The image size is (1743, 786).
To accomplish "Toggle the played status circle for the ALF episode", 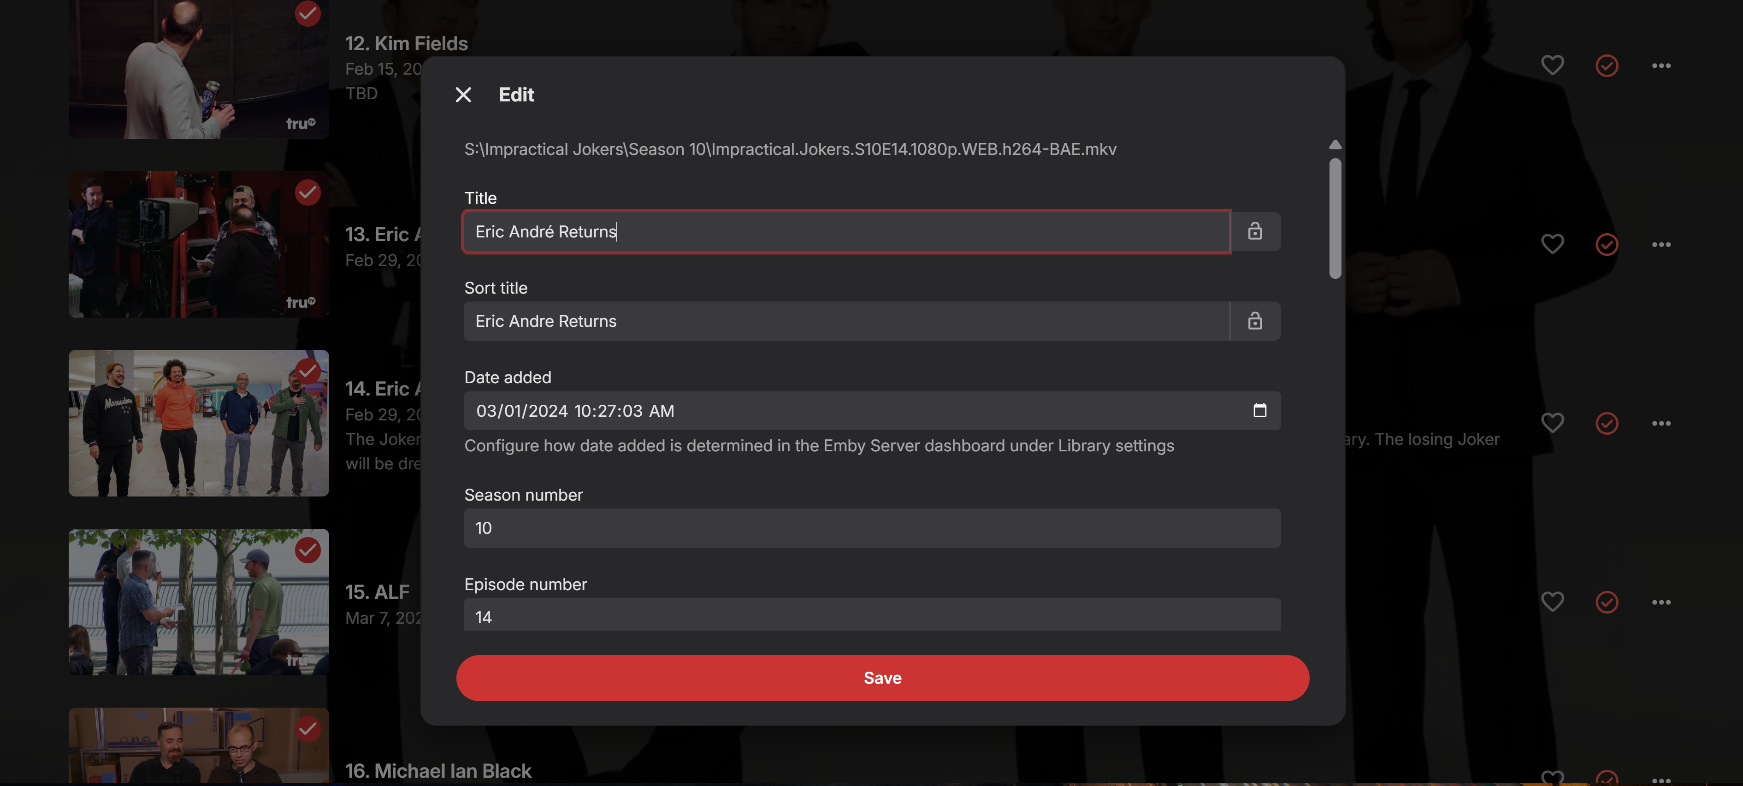I will click(1607, 602).
